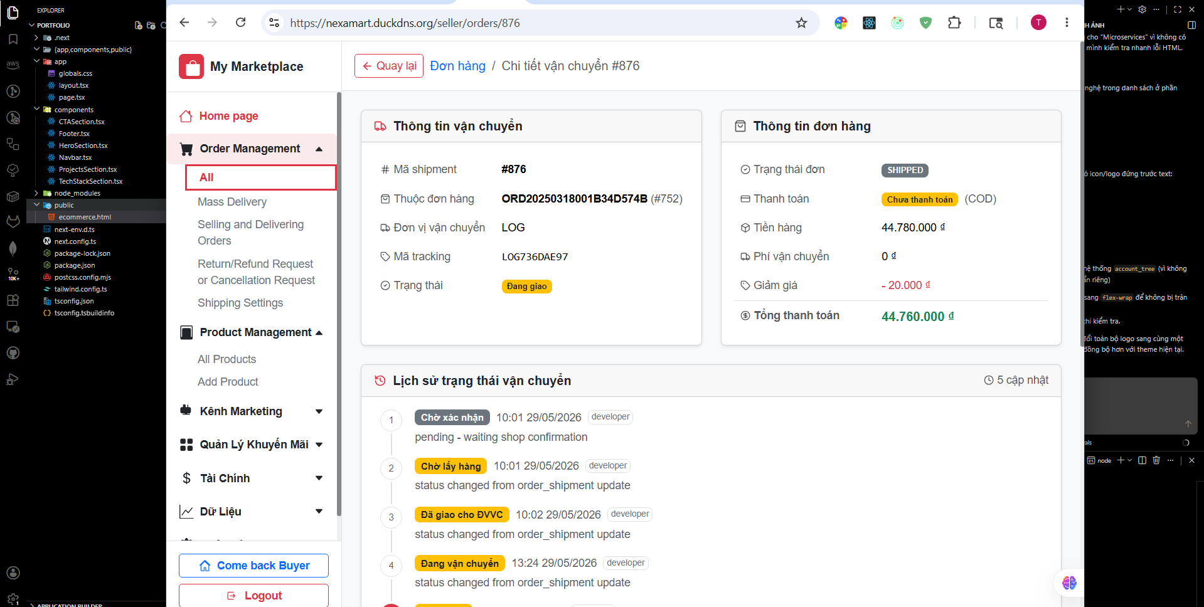The width and height of the screenshot is (1204, 607).
Task: Click the order code ORD20250318001B34D574B
Action: point(575,199)
